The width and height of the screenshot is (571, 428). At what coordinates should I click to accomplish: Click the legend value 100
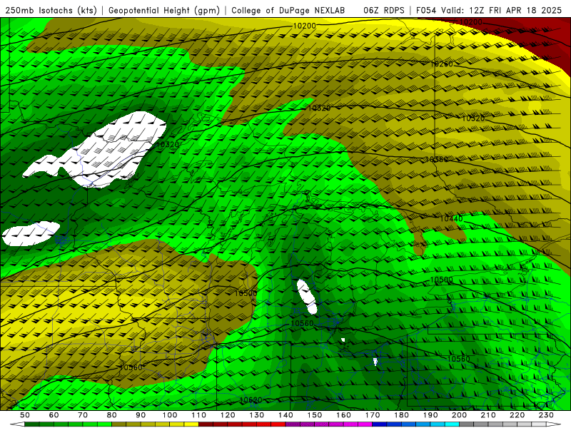(x=170, y=415)
